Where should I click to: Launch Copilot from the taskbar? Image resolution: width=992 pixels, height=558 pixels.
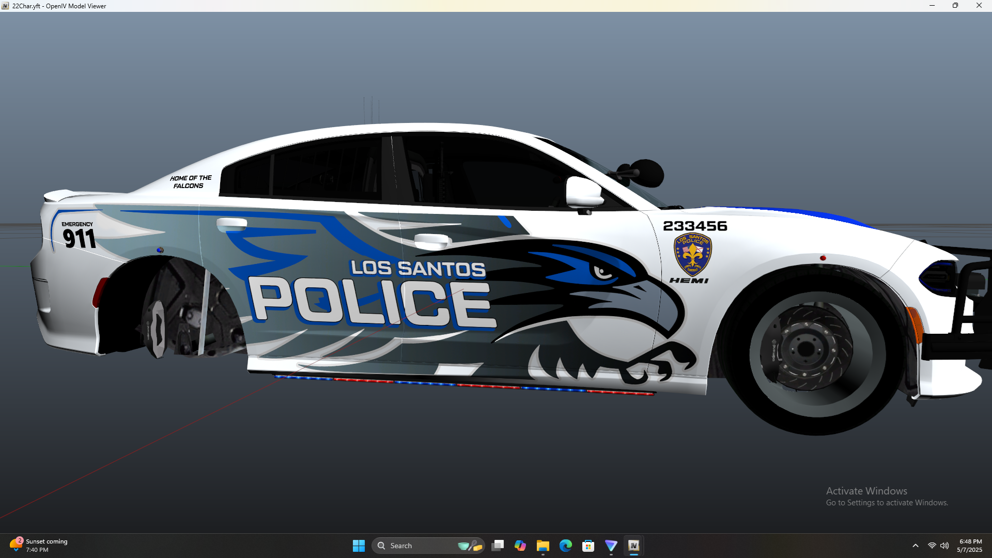(520, 546)
